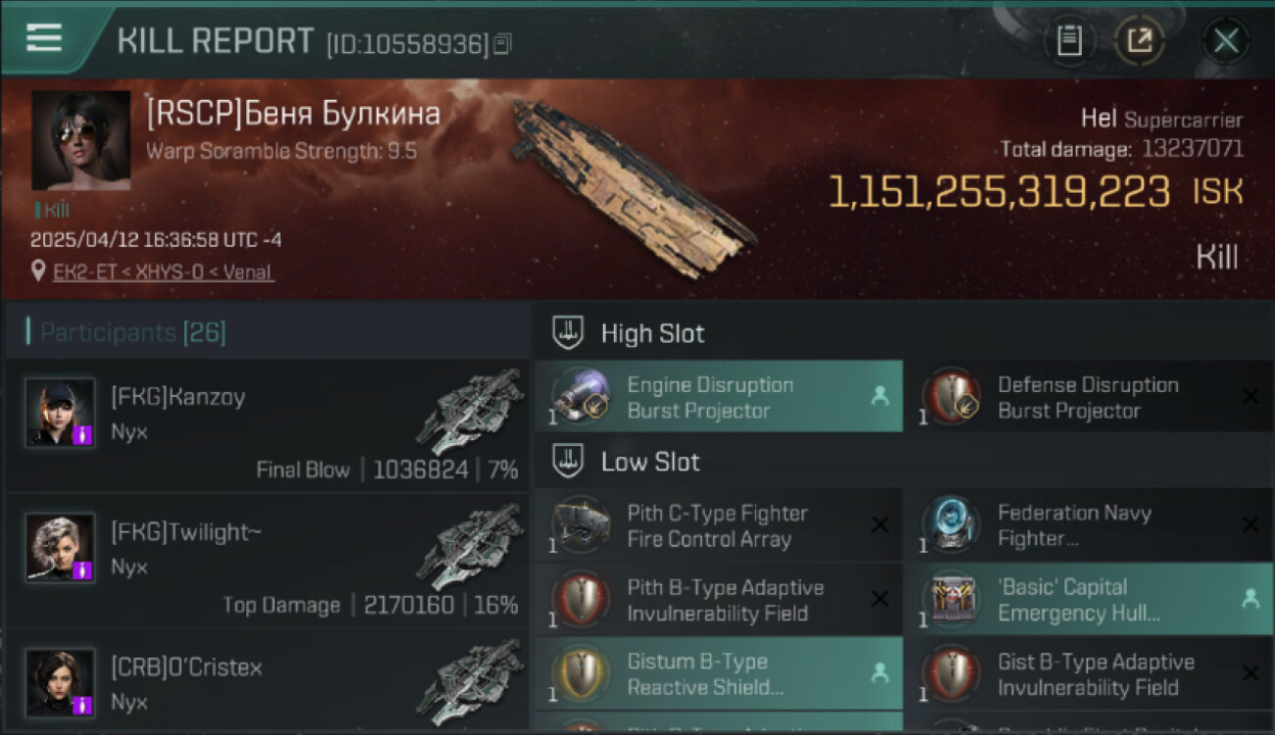
Task: Select Pith C-Type Fighter Fire Control icon
Action: tap(582, 525)
